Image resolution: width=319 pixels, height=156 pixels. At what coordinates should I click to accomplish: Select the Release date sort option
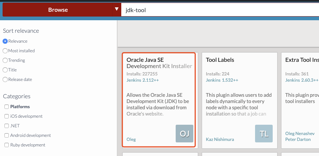(5, 79)
